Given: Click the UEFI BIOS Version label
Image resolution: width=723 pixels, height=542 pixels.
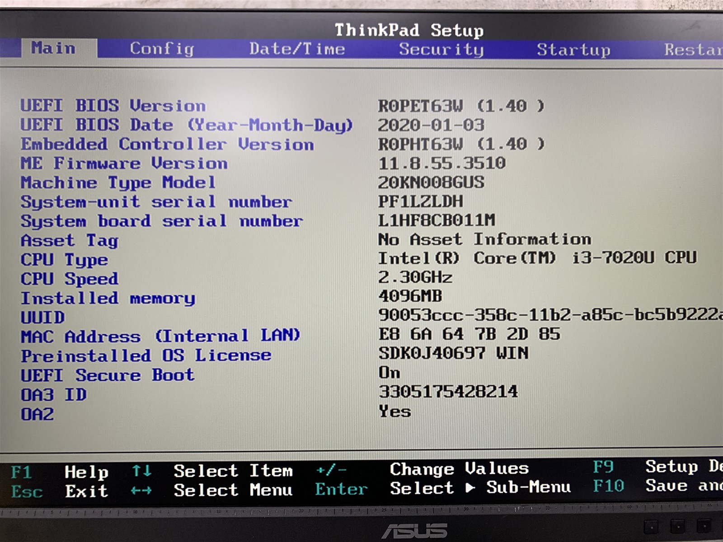Looking at the screenshot, I should [113, 106].
